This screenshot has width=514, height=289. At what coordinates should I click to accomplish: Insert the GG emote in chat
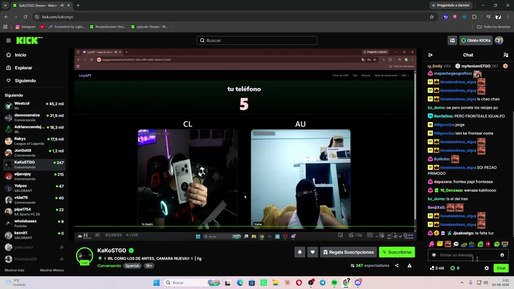(x=505, y=244)
